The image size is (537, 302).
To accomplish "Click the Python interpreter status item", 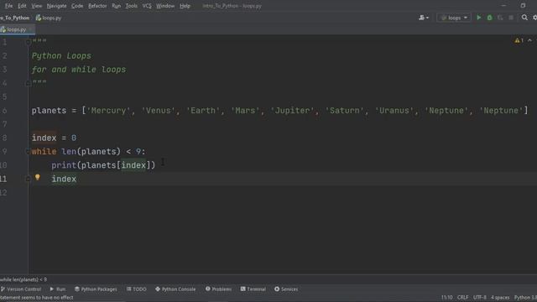I will [525, 298].
